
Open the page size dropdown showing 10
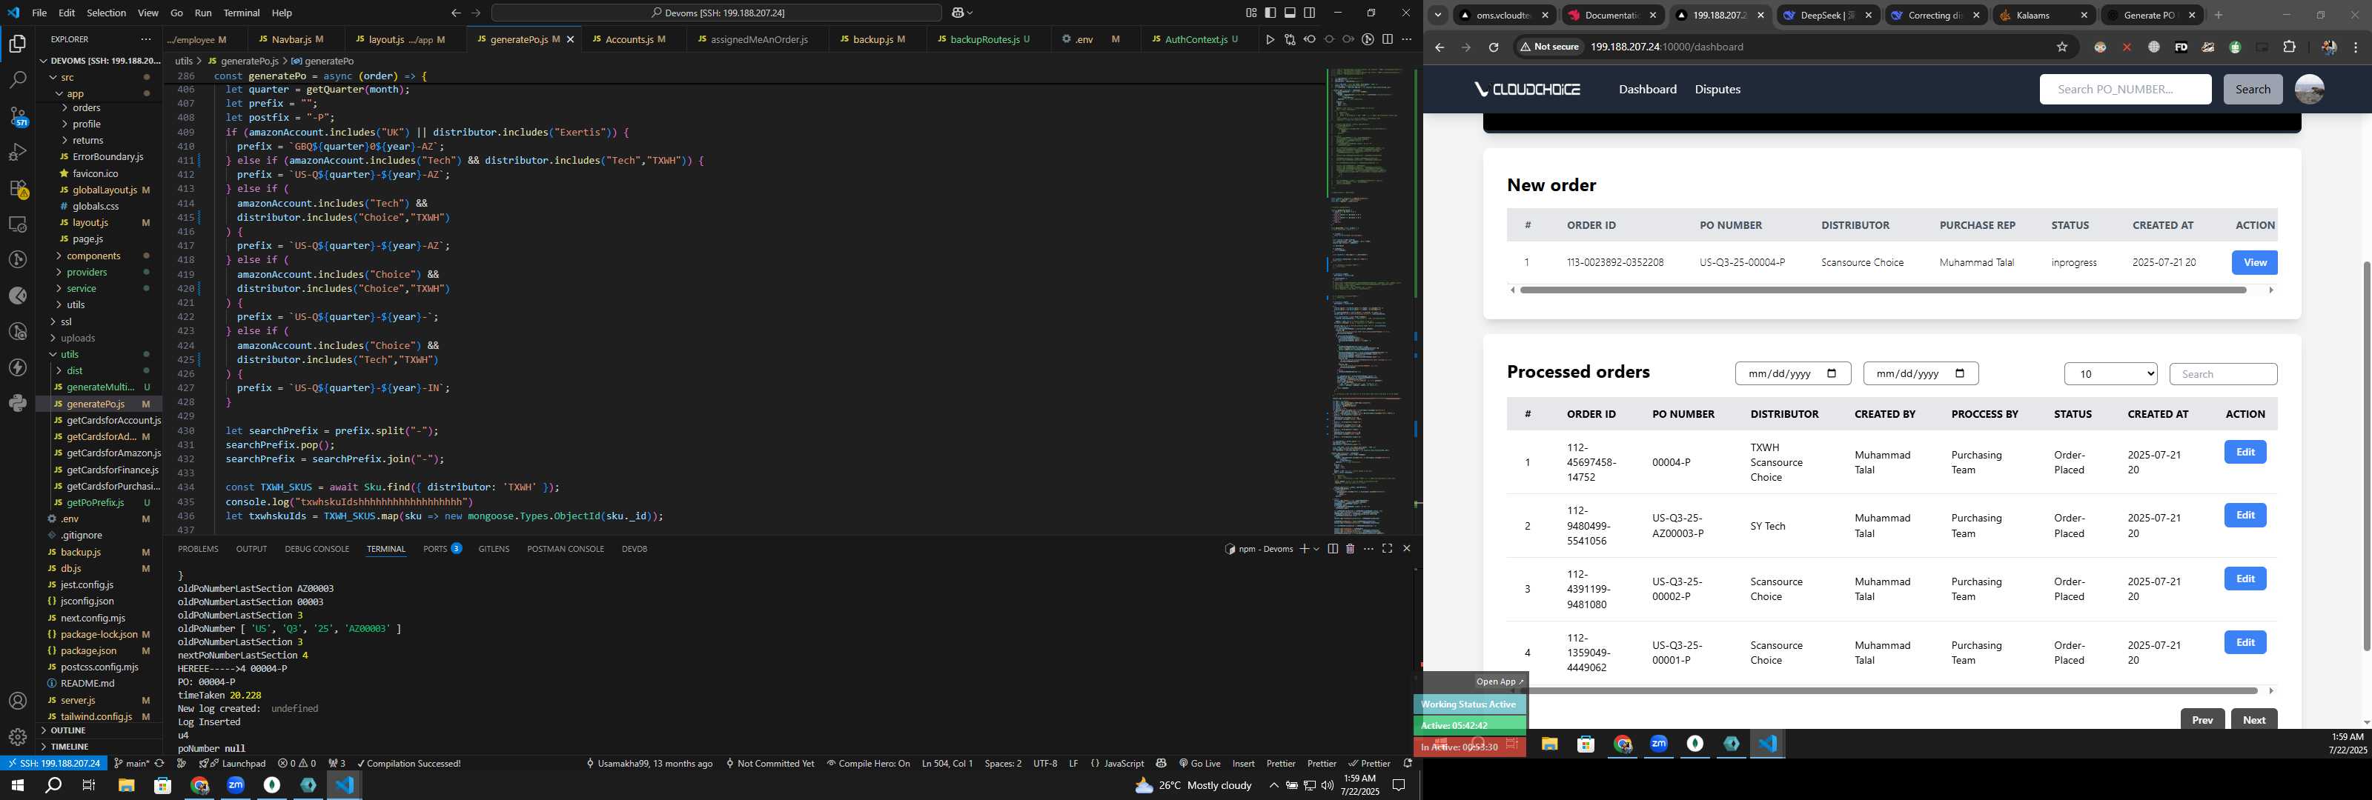tap(2110, 374)
